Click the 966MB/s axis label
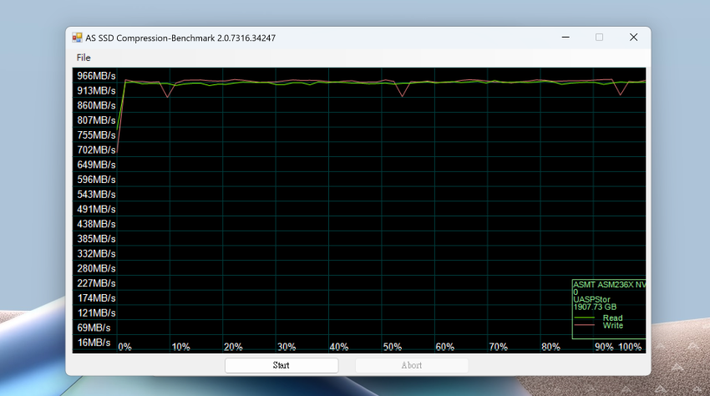The height and width of the screenshot is (396, 710). coord(96,76)
